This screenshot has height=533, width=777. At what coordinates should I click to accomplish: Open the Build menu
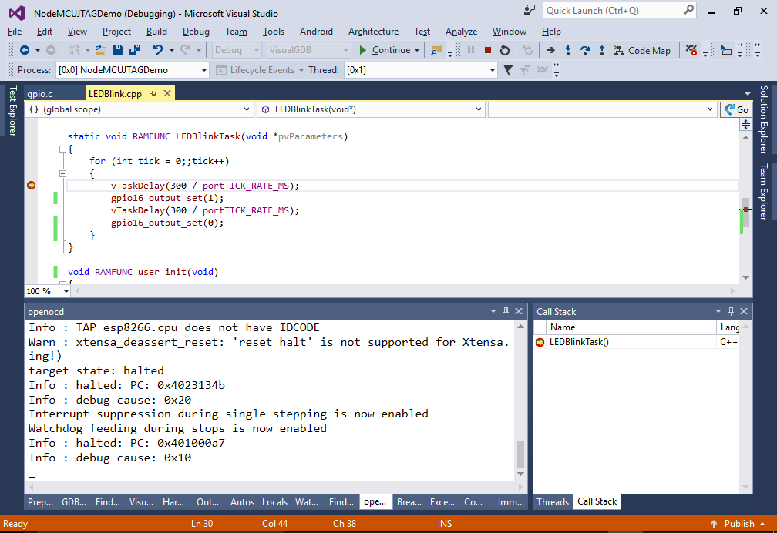(156, 32)
